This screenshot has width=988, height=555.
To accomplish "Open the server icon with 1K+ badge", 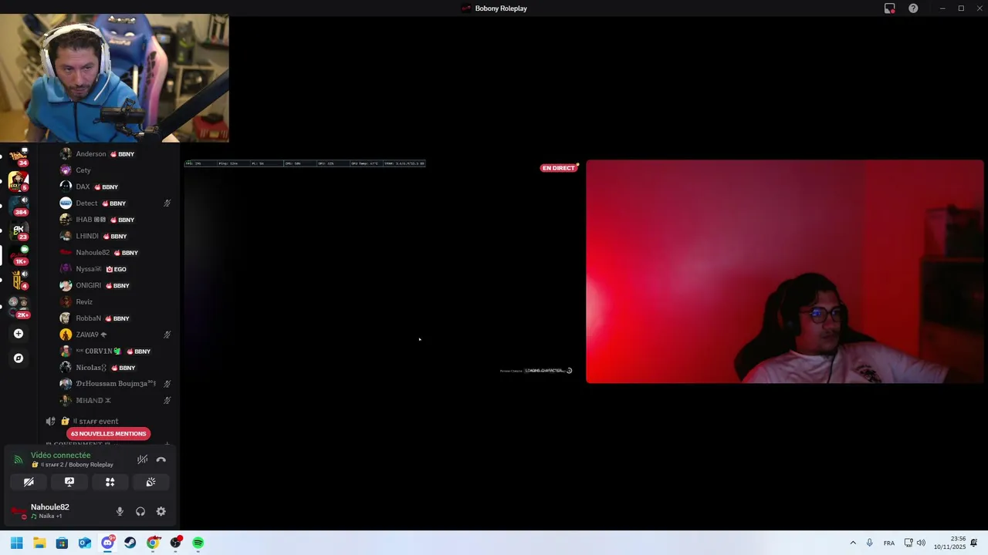I will pos(18,254).
